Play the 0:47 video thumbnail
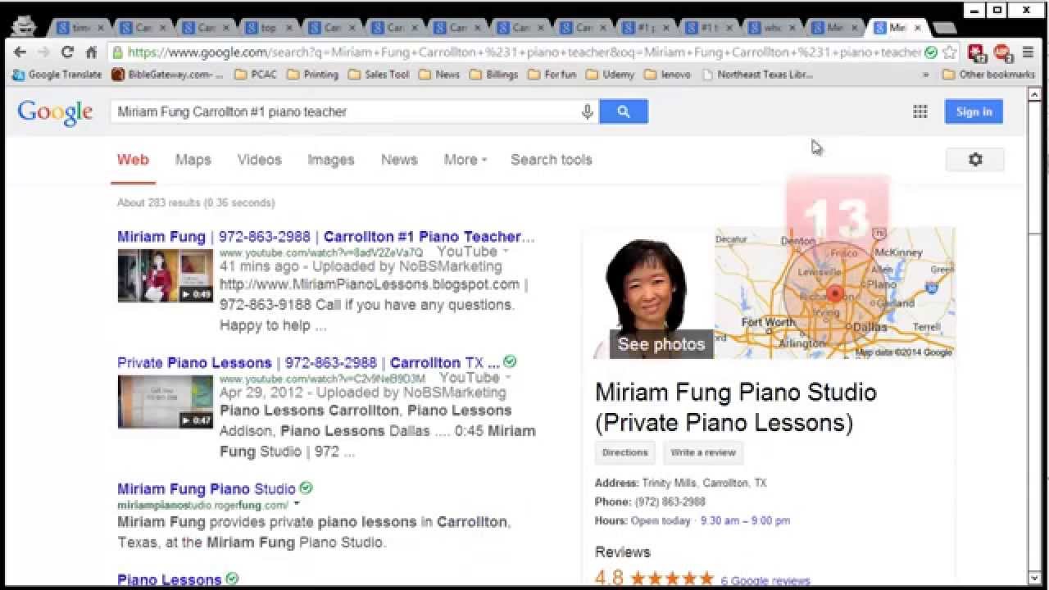Viewport: 1049px width, 590px height. pos(165,402)
